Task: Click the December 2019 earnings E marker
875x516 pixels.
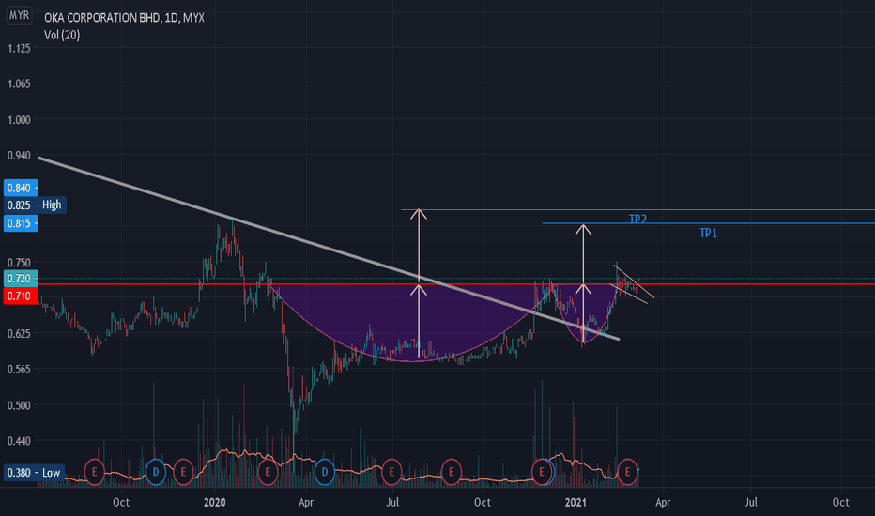Action: click(x=183, y=472)
